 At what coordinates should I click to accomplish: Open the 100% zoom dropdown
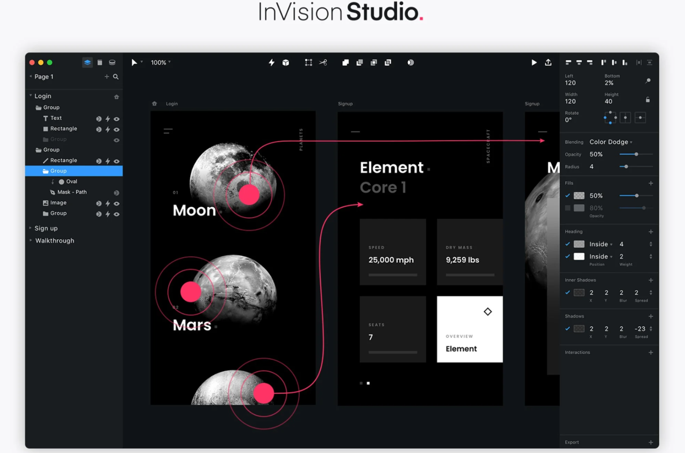[161, 63]
